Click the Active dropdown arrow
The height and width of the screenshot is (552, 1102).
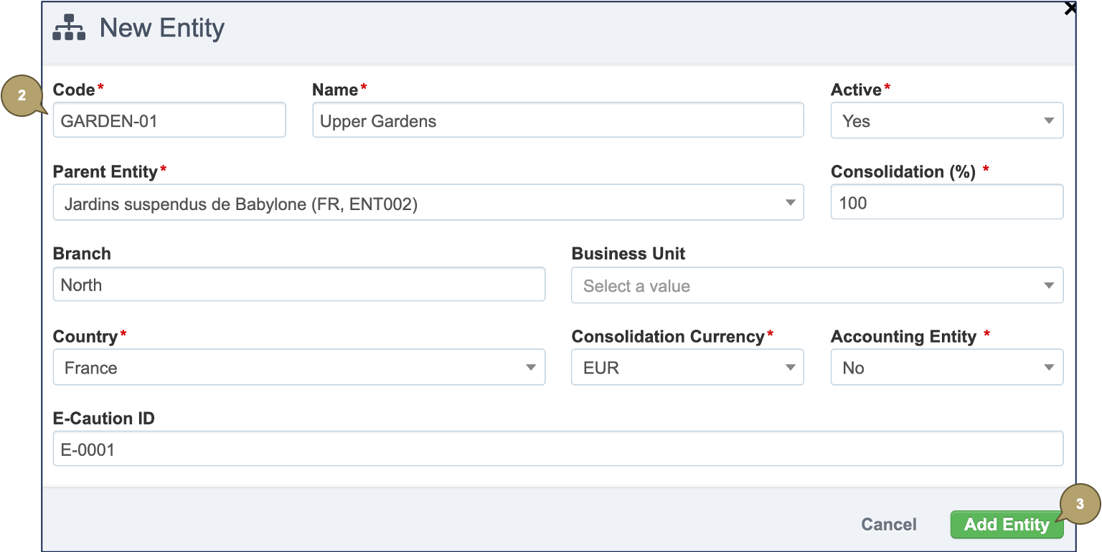click(1049, 121)
